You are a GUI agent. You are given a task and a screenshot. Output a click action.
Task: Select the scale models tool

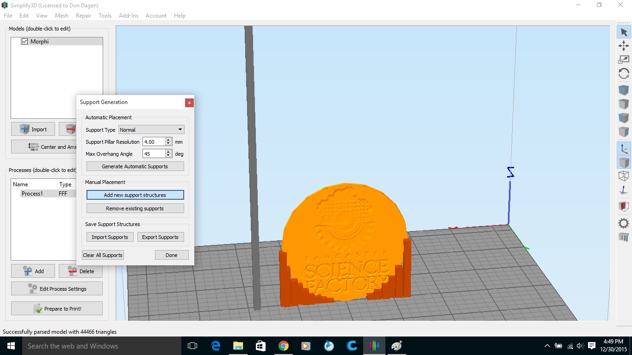tap(624, 60)
